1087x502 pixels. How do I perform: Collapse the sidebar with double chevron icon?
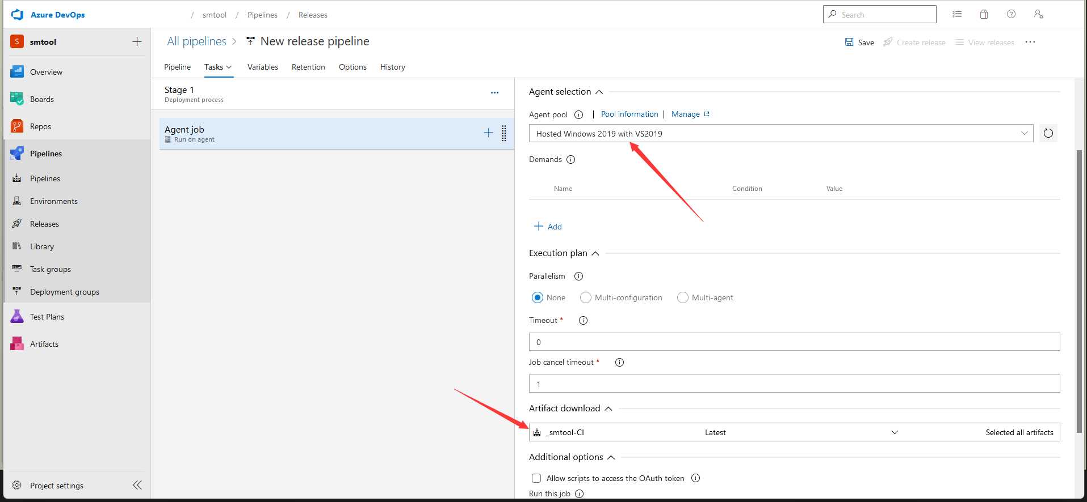[137, 485]
